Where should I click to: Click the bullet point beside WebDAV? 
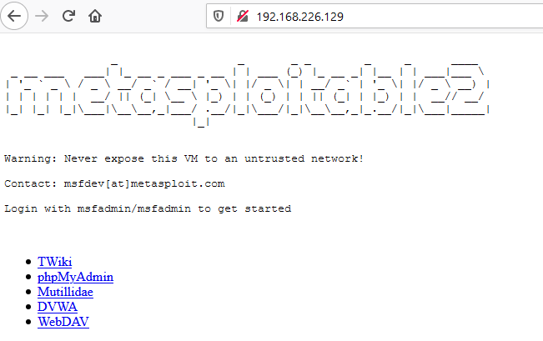[28, 322]
